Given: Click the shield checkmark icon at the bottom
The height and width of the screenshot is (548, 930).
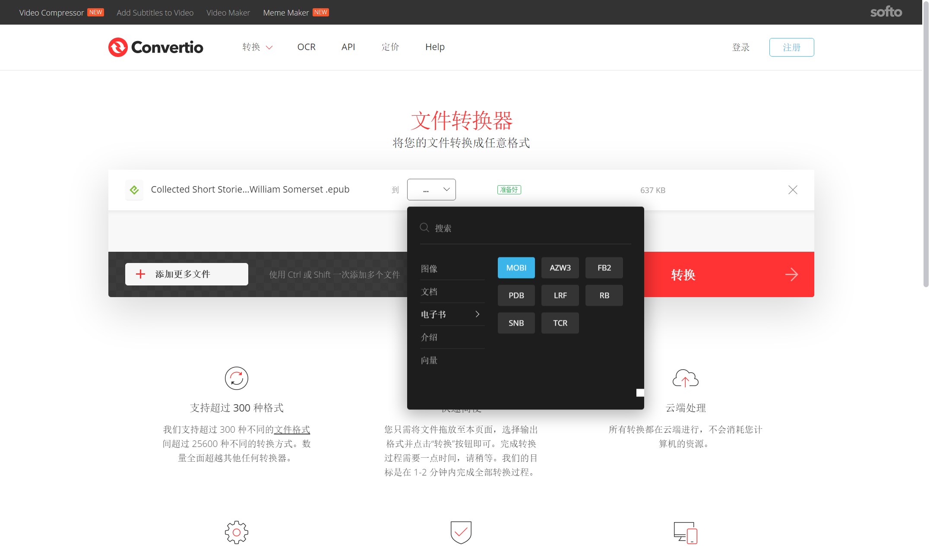Looking at the screenshot, I should (x=461, y=532).
